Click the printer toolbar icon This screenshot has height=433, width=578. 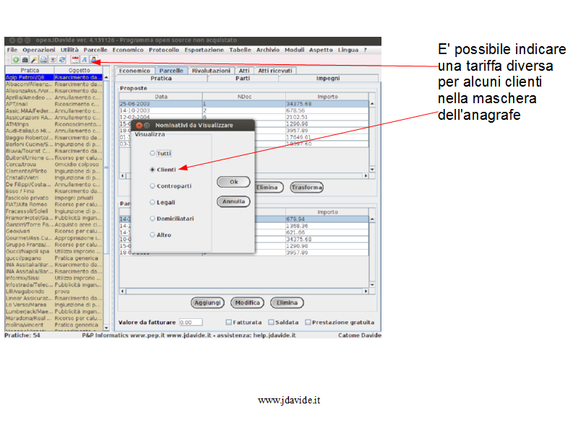click(43, 60)
